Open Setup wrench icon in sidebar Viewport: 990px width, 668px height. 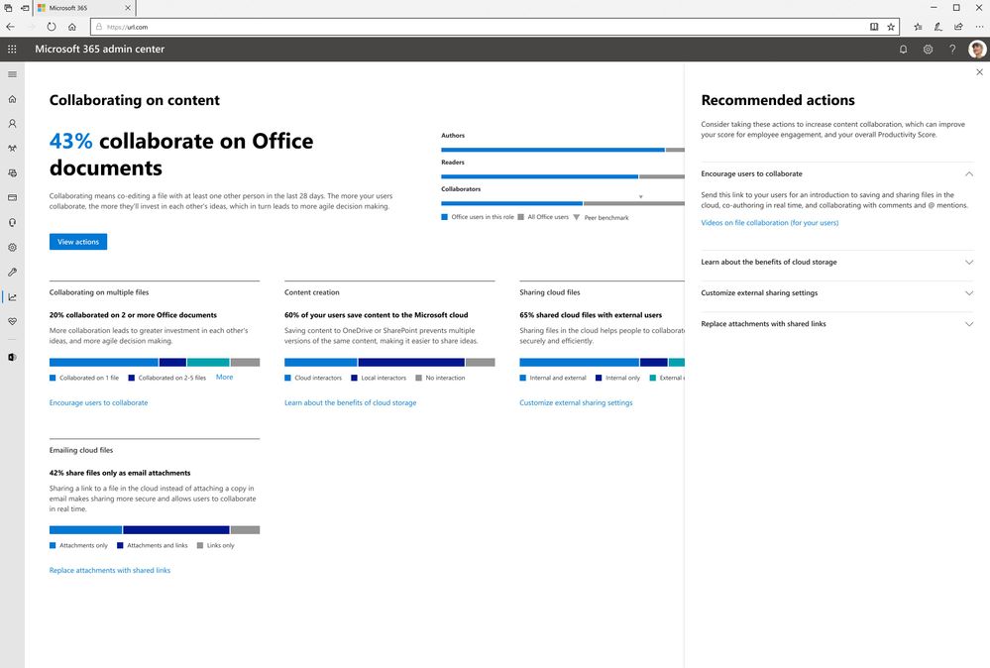click(12, 273)
